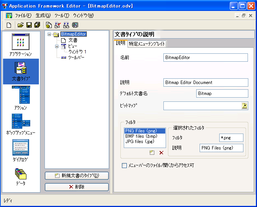Click the 削除 button

point(77,187)
